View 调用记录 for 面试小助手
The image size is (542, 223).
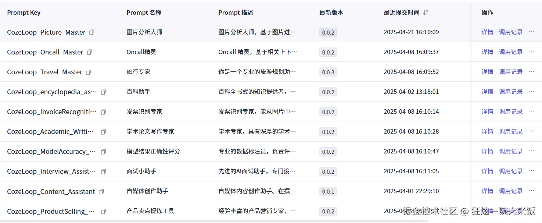(511, 171)
